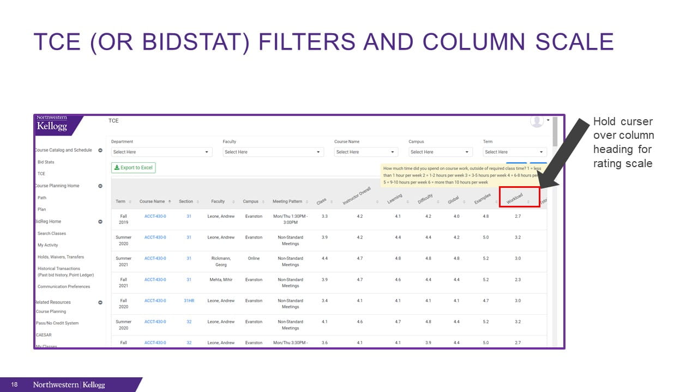
Task: Open the Department filter dropdown
Action: 161,152
